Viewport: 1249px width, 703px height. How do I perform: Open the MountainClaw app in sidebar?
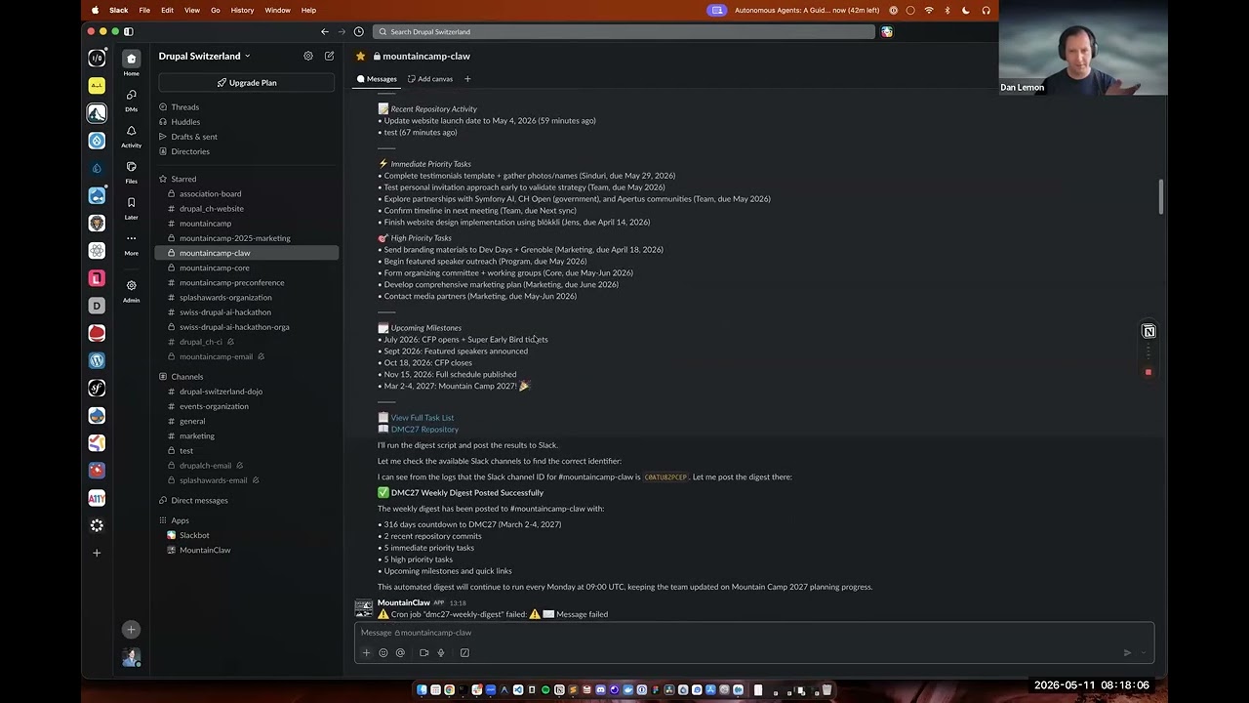205,550
